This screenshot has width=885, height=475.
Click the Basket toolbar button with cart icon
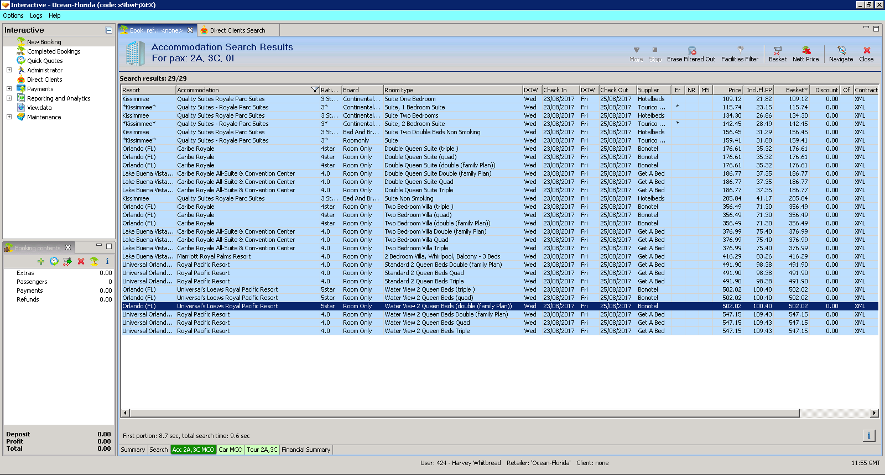[778, 54]
